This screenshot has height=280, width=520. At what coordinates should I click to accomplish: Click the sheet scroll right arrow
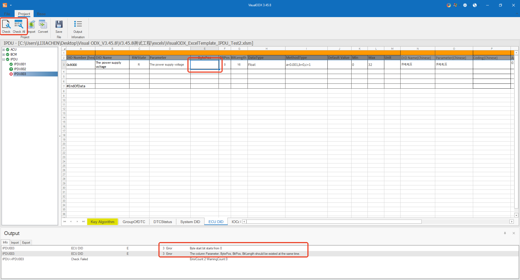click(x=512, y=222)
